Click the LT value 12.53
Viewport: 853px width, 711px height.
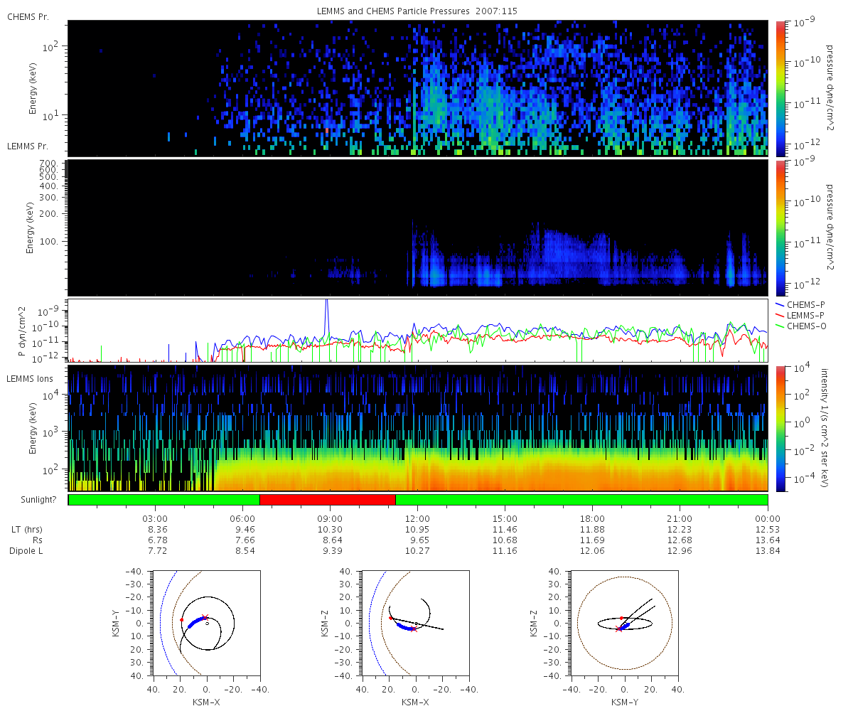(x=768, y=530)
